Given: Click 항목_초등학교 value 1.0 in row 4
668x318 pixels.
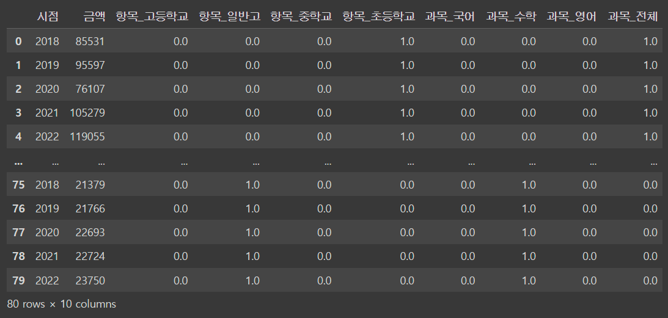Looking at the screenshot, I should pyautogui.click(x=407, y=137).
